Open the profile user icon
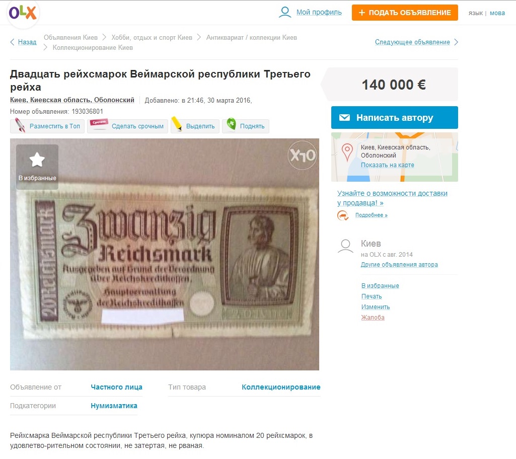 285,12
